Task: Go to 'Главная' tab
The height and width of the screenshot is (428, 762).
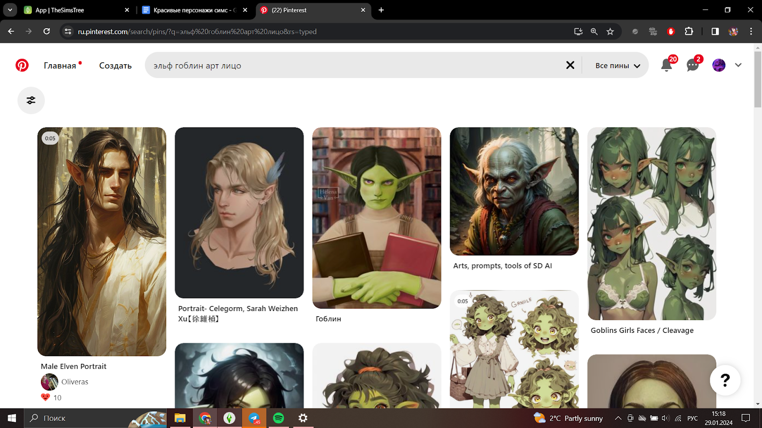Action: tap(60, 66)
